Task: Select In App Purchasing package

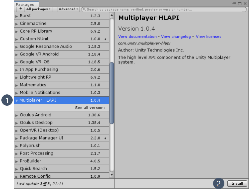Action: [62, 69]
